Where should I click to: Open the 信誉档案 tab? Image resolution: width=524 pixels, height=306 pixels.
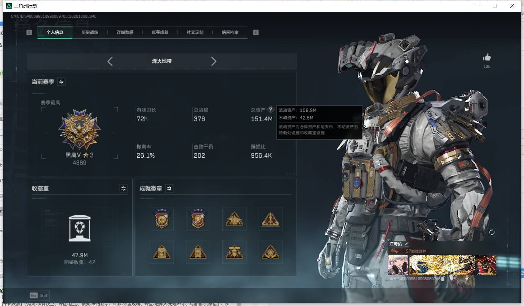pyautogui.click(x=230, y=33)
